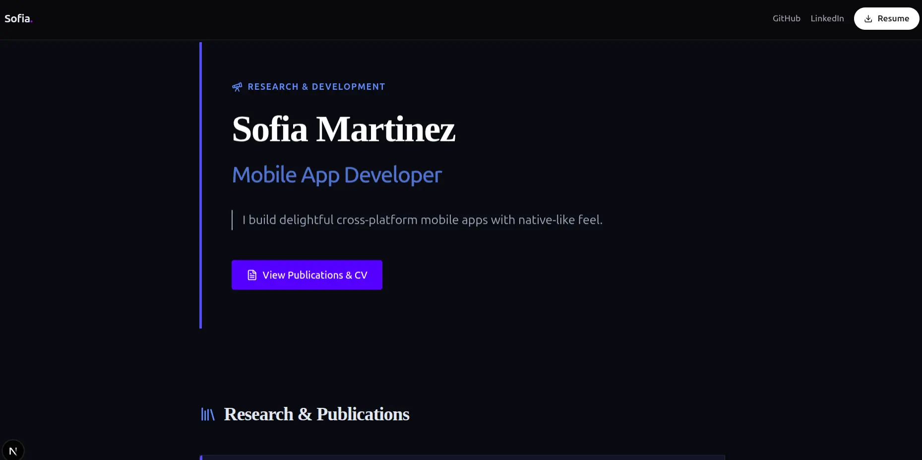Open the Next.js dev tools badge
Viewport: 922px width, 460px height.
(x=13, y=451)
